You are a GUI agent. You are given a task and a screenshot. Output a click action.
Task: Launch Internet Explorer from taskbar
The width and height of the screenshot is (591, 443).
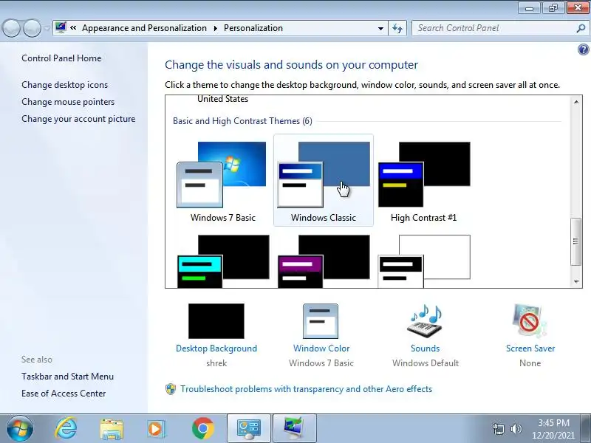click(66, 428)
